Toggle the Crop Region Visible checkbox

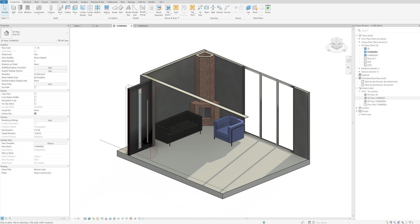click(35, 97)
